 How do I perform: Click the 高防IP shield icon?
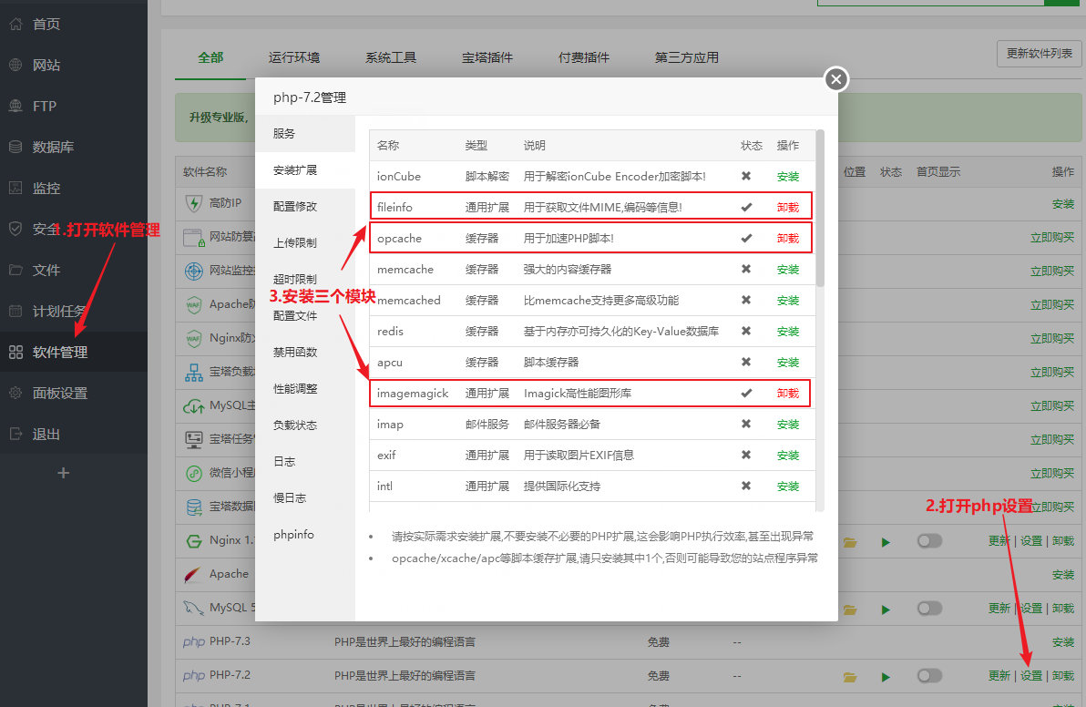click(193, 203)
